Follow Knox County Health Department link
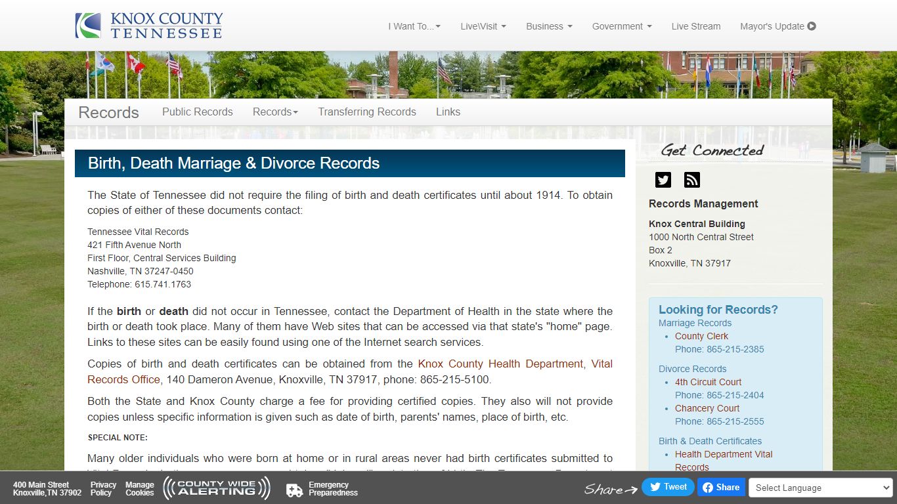 tap(500, 364)
